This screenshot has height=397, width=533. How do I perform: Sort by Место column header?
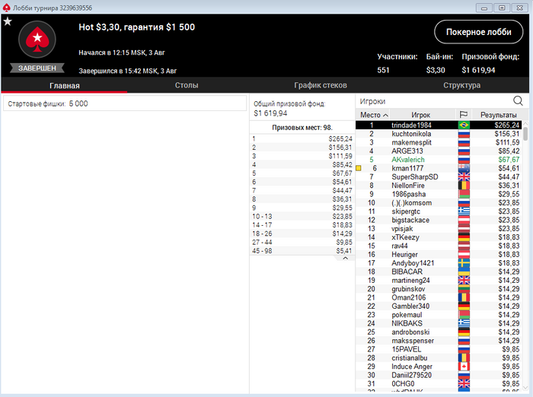click(373, 115)
